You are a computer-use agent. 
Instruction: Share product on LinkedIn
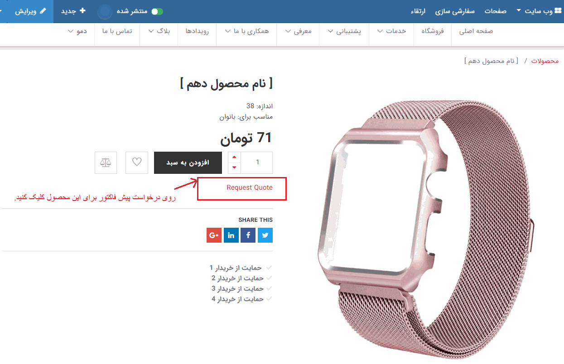(231, 235)
